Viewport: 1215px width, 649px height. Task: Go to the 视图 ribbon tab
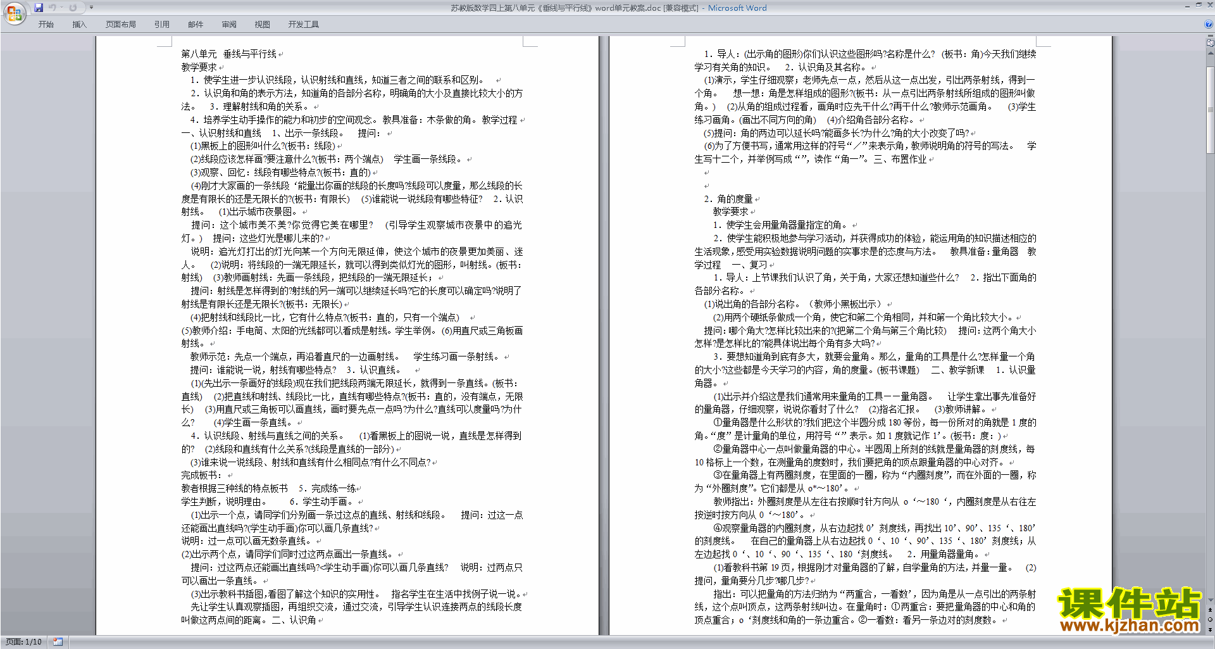click(x=262, y=25)
